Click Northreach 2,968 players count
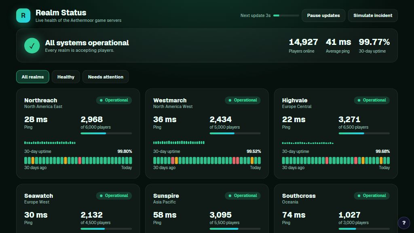The height and width of the screenshot is (233, 414). pos(92,119)
